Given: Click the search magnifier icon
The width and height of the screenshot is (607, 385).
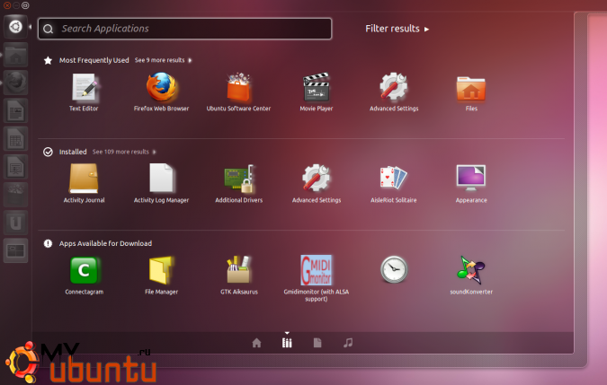Looking at the screenshot, I should pyautogui.click(x=49, y=29).
